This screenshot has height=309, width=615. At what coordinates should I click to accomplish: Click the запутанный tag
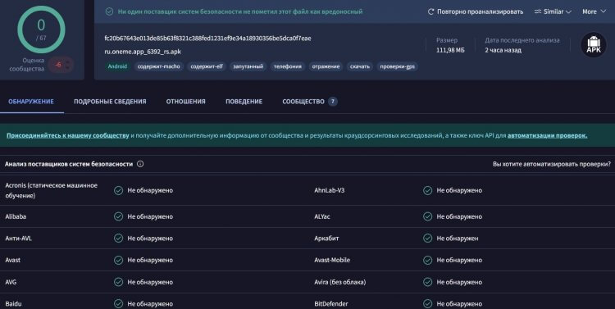pyautogui.click(x=248, y=66)
